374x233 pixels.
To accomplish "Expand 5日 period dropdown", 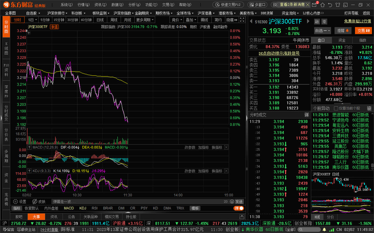I will 32,20.
